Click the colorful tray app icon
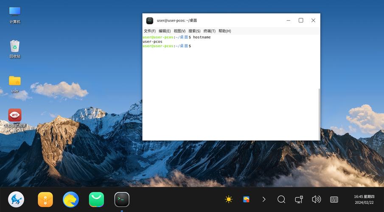Screen dimensions: 384x212 [246, 199]
